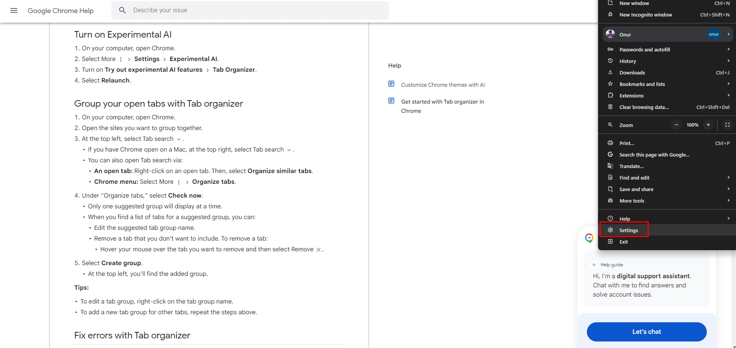Click the article icon beside Get started with Tab organizer

point(391,101)
